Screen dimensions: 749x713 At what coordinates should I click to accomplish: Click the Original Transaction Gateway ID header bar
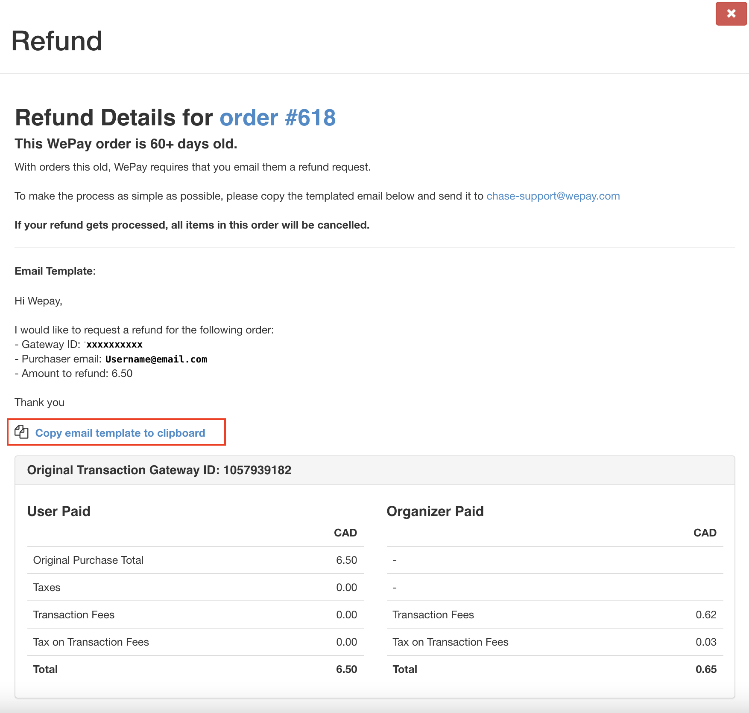[159, 470]
